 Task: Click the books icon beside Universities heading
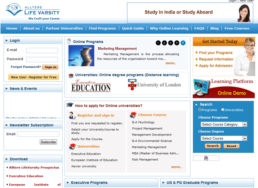pos(71,76)
